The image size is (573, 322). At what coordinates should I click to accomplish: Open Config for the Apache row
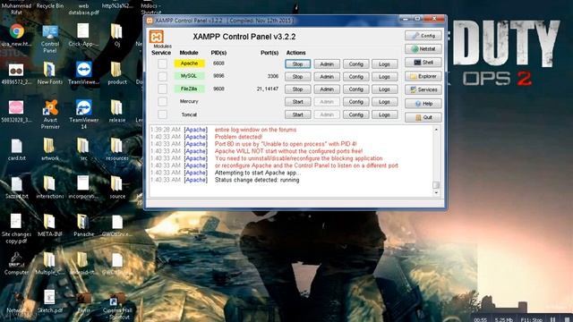point(356,64)
